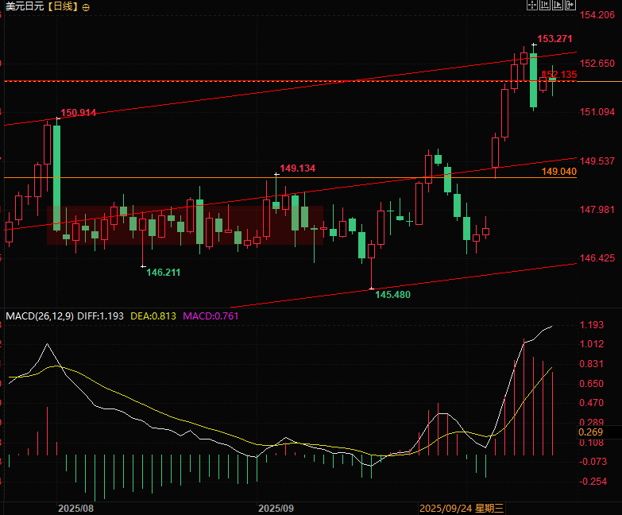
Task: Click the 152.135 current price tag
Action: [x=561, y=74]
